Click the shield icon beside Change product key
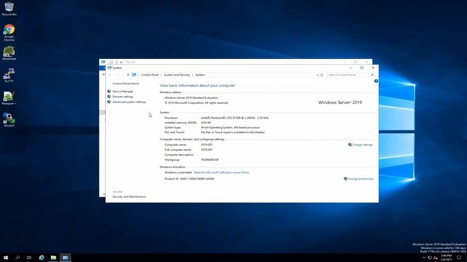This screenshot has width=467, height=262. (x=345, y=179)
